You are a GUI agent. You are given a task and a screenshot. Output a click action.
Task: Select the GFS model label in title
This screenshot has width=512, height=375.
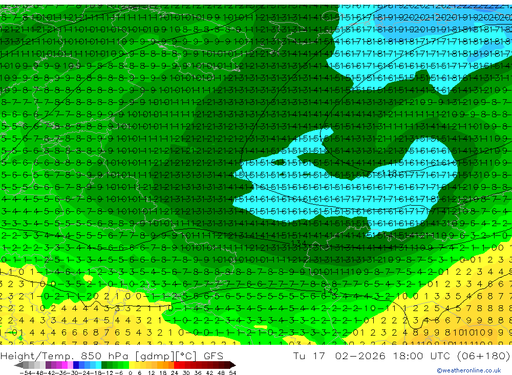(x=213, y=356)
